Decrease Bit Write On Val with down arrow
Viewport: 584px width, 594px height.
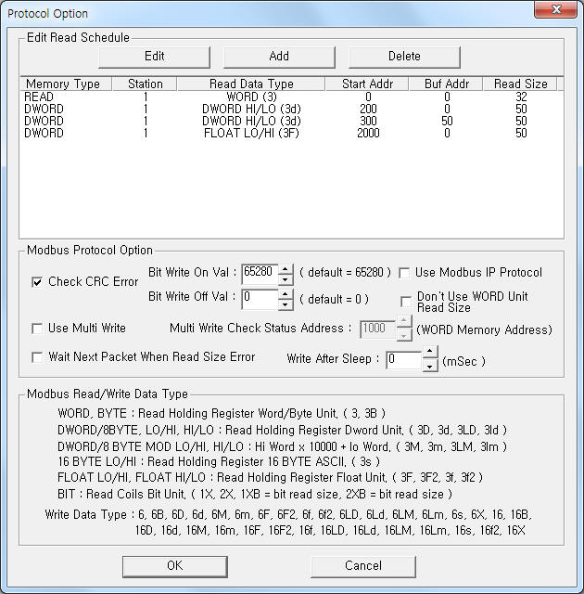286,278
